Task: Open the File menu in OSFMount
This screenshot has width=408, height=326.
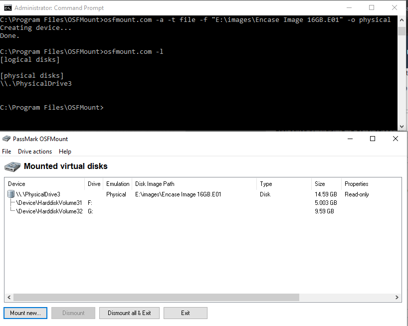Action: point(6,152)
